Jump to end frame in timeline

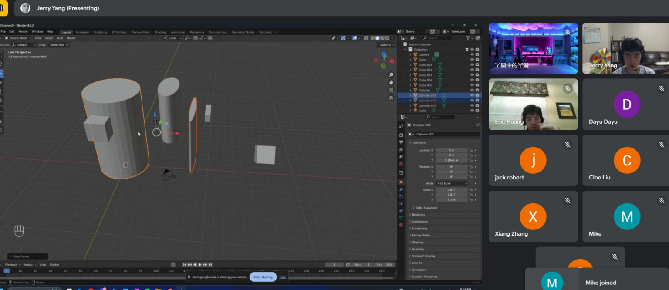point(210,265)
